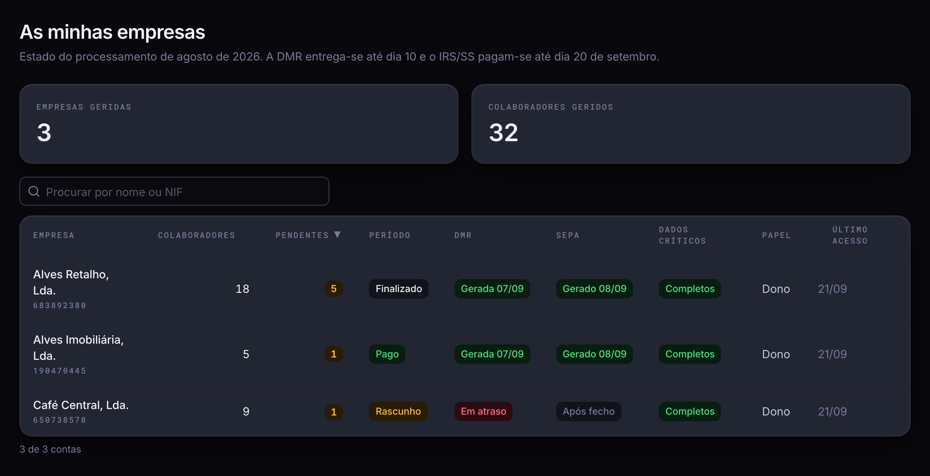The height and width of the screenshot is (476, 930).
Task: Click Café Central's pending badge 1
Action: pyautogui.click(x=334, y=412)
